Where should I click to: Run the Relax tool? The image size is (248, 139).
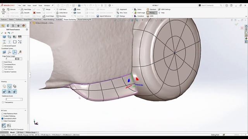point(77,9)
